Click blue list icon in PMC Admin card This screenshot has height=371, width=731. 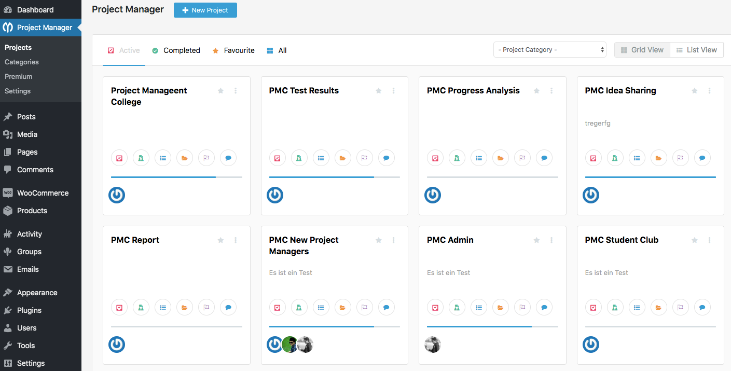[479, 308]
